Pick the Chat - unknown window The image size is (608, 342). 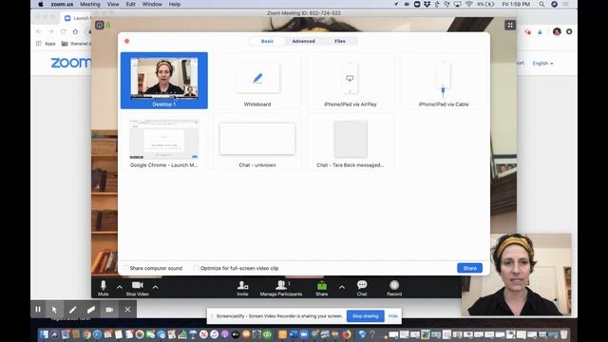[x=257, y=142]
